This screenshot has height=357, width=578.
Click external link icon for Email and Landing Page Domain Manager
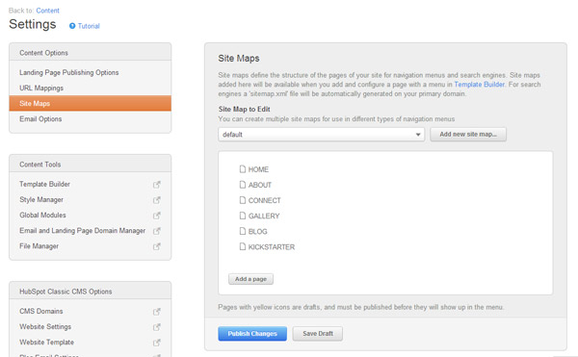pos(157,231)
